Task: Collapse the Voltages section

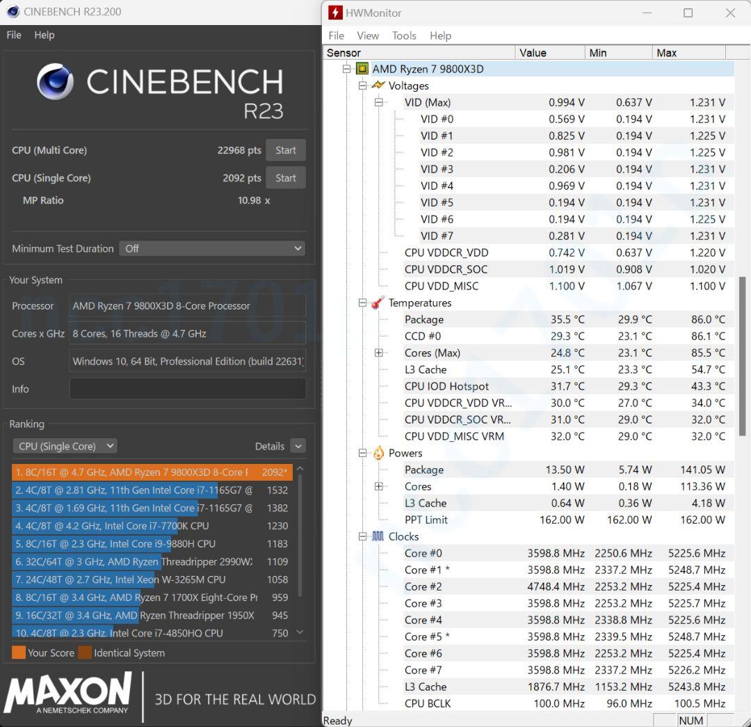Action: pyautogui.click(x=362, y=86)
